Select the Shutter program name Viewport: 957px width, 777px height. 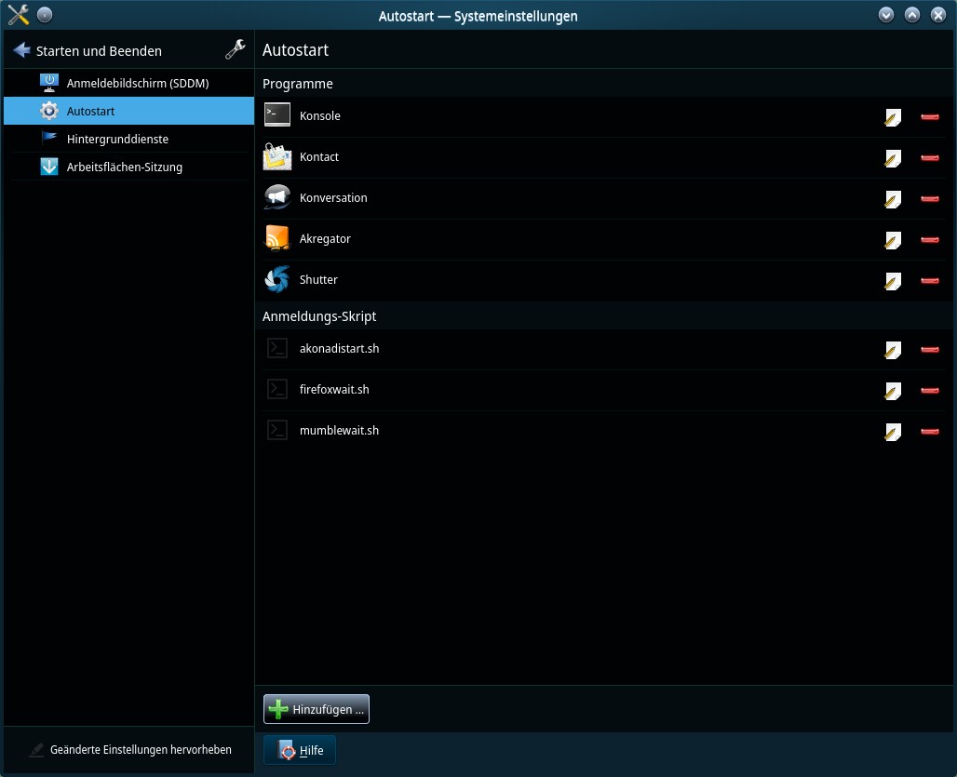pyautogui.click(x=318, y=279)
